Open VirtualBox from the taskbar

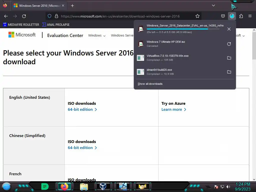click(103, 186)
